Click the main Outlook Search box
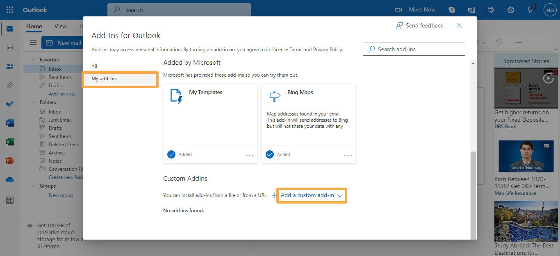This screenshot has height=256, width=560. 179,9
